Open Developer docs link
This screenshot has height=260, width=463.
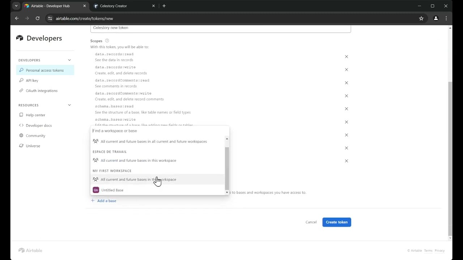coord(39,125)
